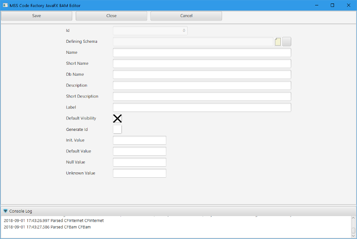Click the Unknown Value input field
The image size is (357, 239).
[x=139, y=173]
